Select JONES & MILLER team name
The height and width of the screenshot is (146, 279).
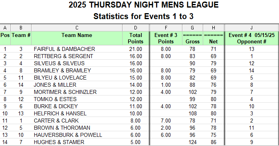pyautogui.click(x=55, y=85)
